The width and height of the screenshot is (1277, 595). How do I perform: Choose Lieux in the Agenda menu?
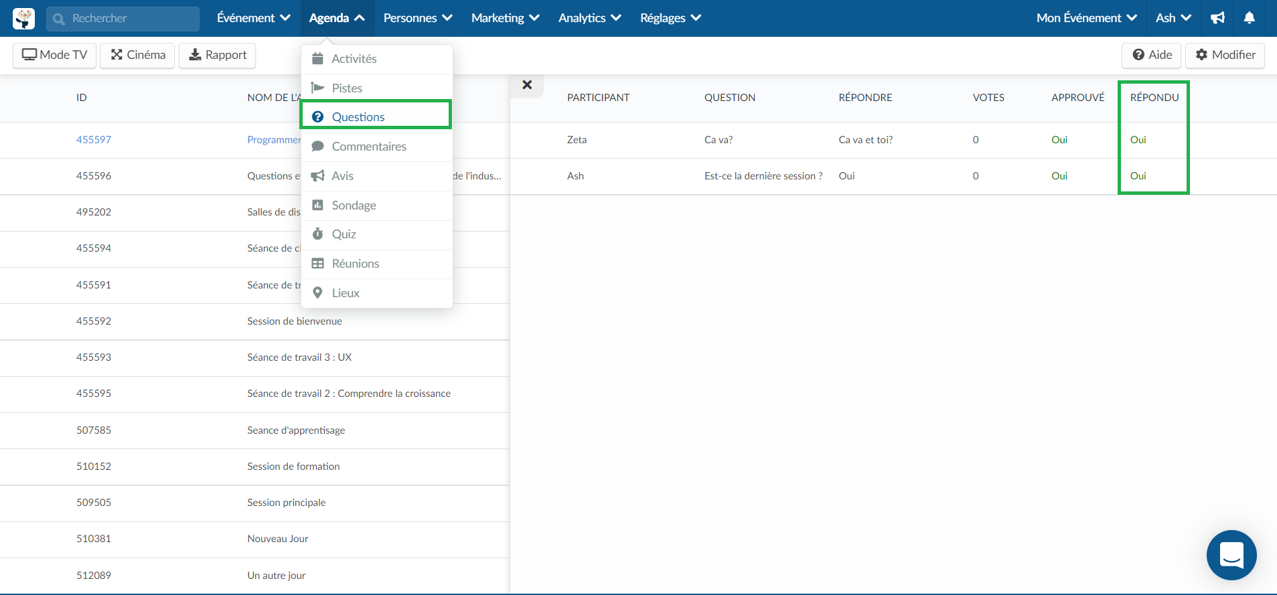tap(377, 293)
